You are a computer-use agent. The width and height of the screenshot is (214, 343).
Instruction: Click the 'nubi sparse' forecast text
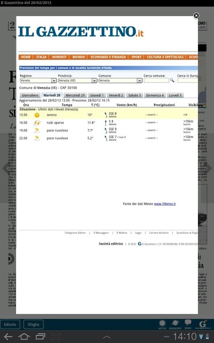[55, 123]
